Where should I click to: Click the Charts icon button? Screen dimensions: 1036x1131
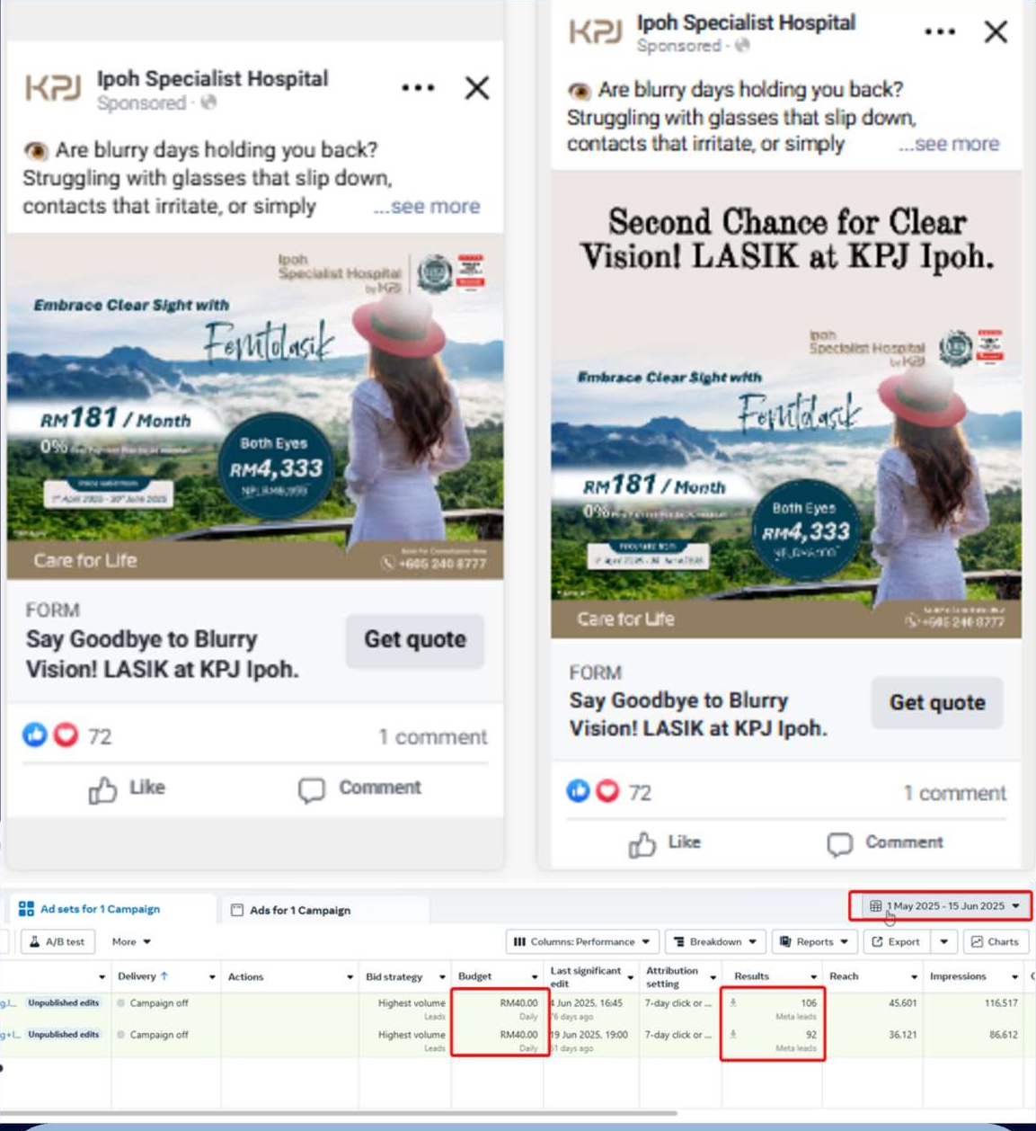(x=977, y=941)
